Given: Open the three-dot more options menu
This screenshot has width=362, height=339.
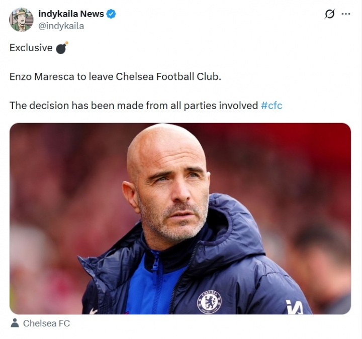Looking at the screenshot, I should 346,14.
